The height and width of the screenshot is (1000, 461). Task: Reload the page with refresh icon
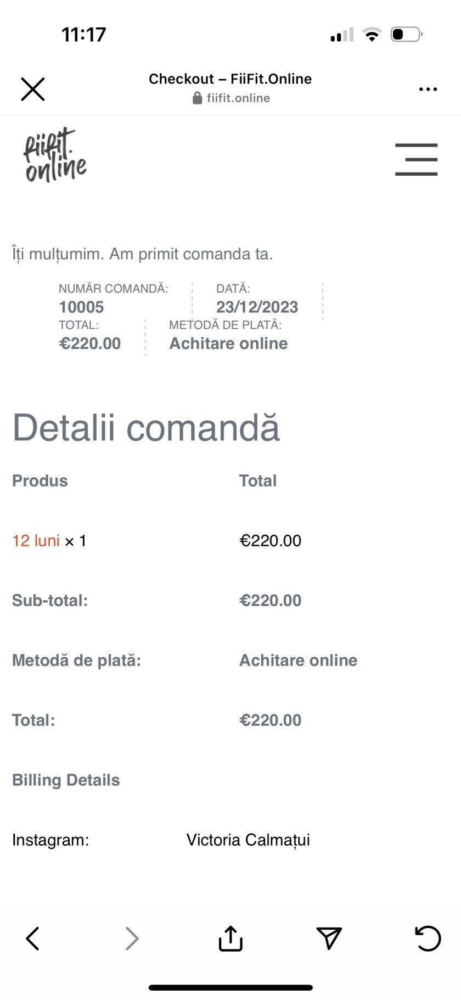(x=428, y=938)
